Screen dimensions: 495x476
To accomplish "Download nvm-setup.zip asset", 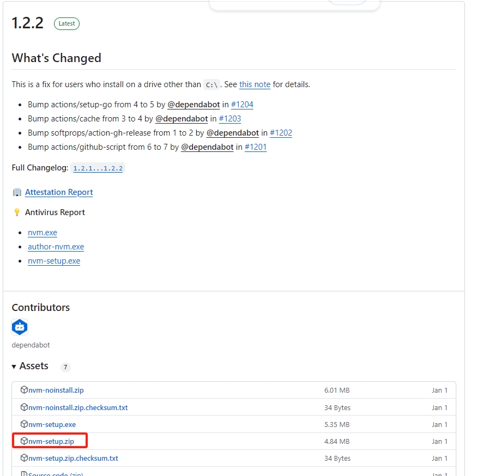I will pyautogui.click(x=51, y=441).
